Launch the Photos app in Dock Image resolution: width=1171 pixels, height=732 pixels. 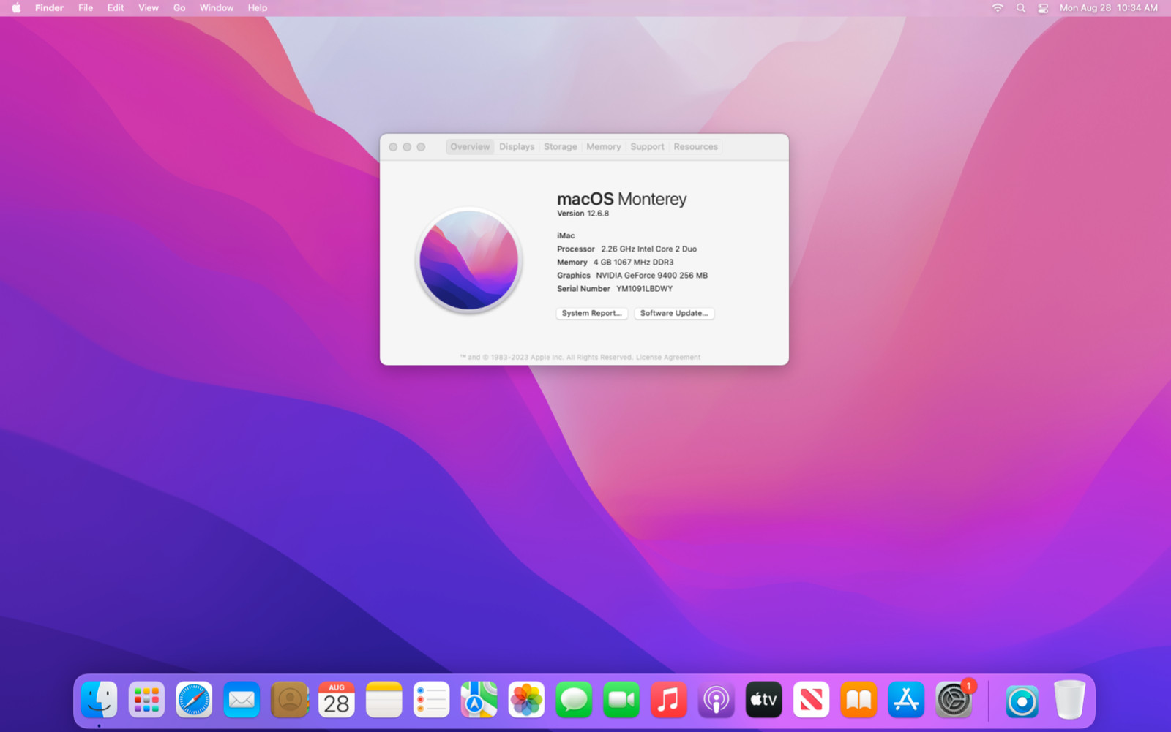pyautogui.click(x=526, y=700)
